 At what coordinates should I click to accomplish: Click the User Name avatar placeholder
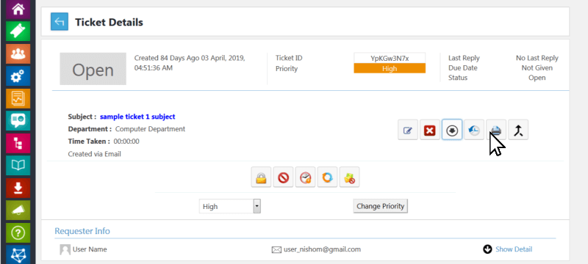(65, 249)
